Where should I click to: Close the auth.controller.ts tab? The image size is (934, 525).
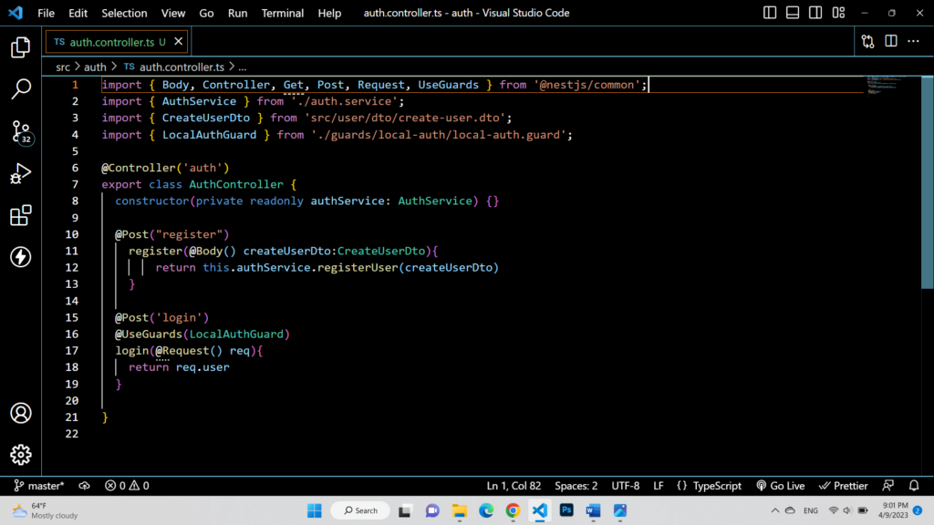click(x=178, y=41)
